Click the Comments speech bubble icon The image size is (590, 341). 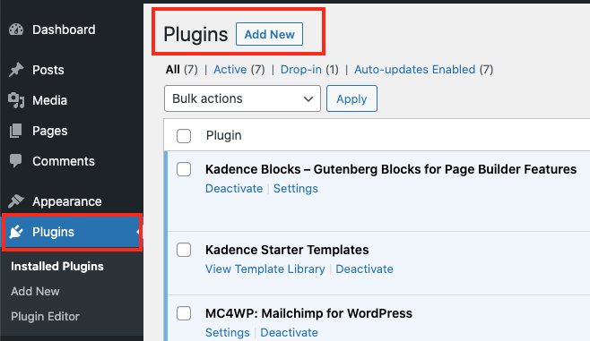coord(16,161)
